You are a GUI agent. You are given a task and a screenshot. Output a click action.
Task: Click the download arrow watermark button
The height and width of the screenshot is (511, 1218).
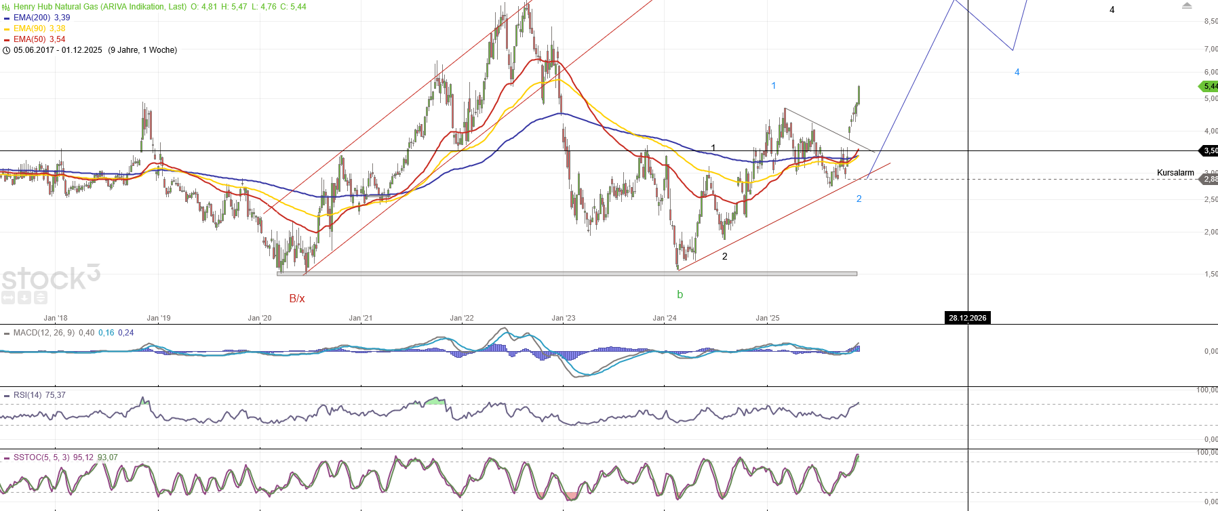(24, 297)
